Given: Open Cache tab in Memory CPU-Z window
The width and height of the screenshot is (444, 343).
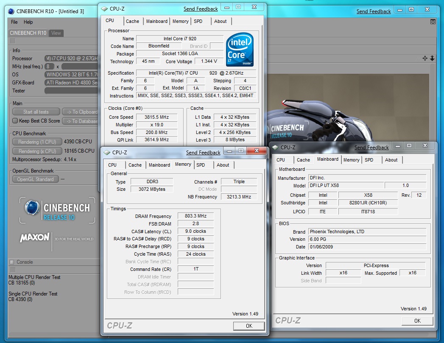Looking at the screenshot, I should [135, 165].
